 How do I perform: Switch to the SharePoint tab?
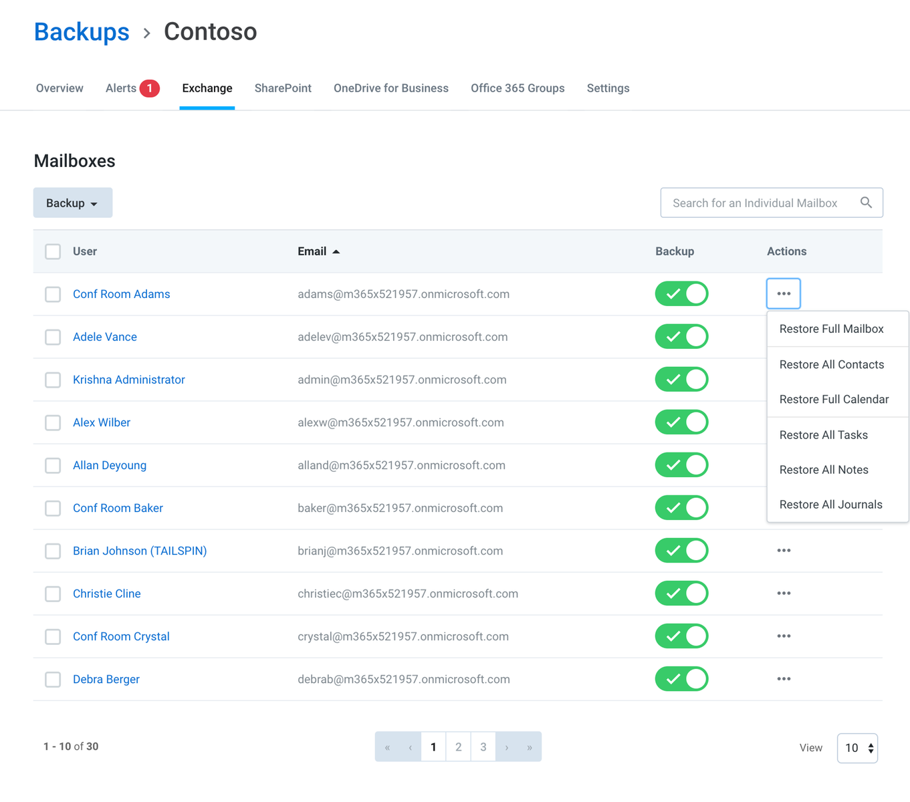[x=282, y=88]
